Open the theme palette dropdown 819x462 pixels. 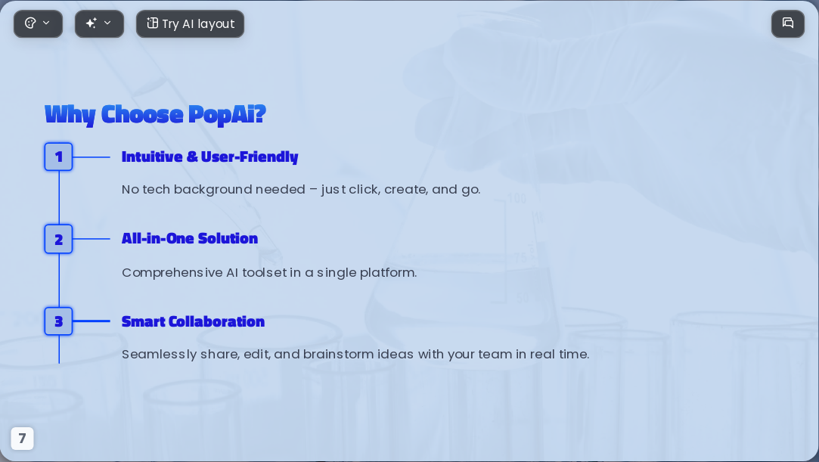(38, 23)
